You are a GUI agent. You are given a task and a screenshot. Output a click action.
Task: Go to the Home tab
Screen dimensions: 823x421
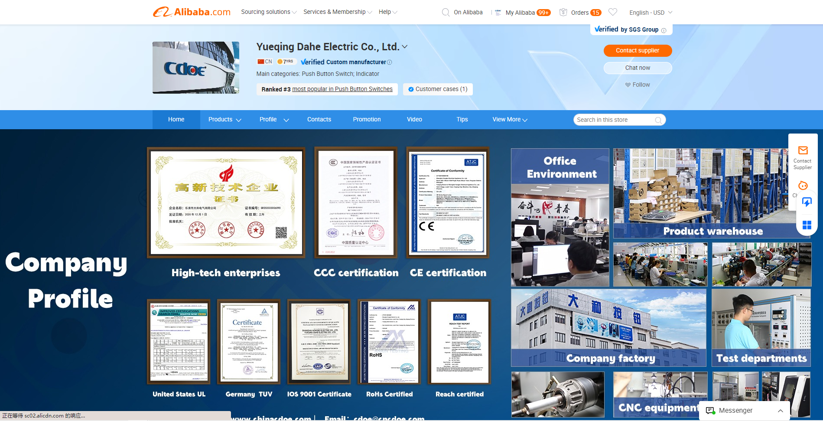[176, 120]
